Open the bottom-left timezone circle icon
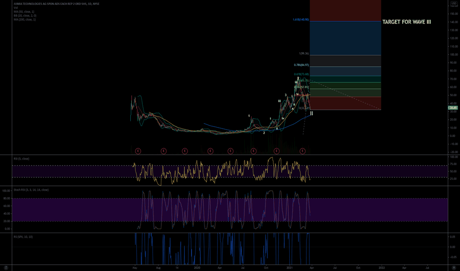 point(6,268)
